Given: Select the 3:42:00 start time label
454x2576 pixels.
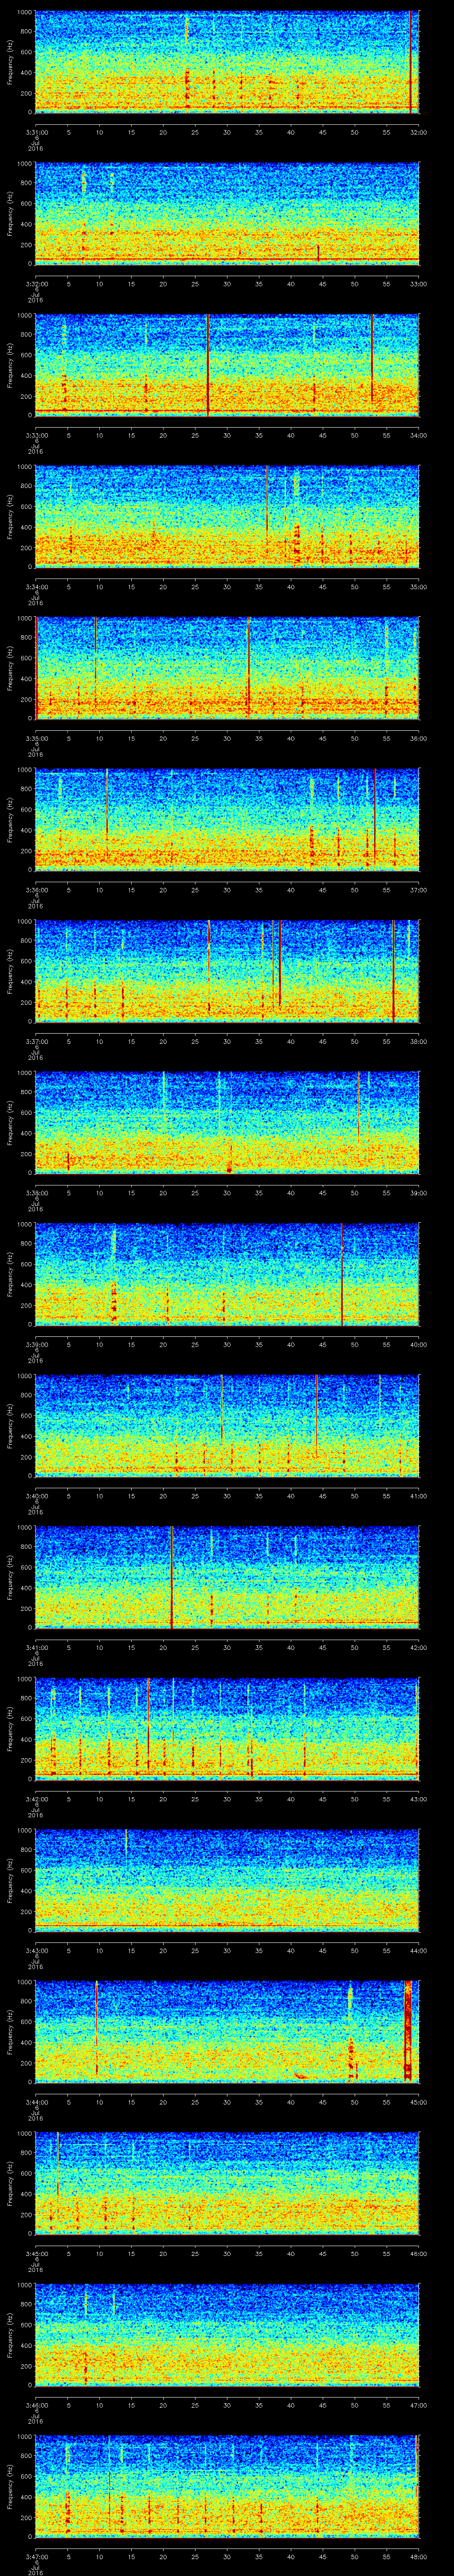Looking at the screenshot, I should pyautogui.click(x=36, y=1799).
